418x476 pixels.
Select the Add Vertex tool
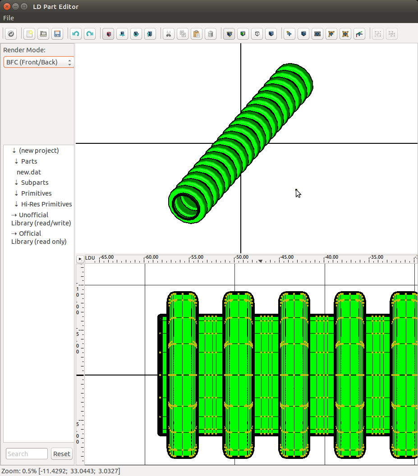point(289,33)
